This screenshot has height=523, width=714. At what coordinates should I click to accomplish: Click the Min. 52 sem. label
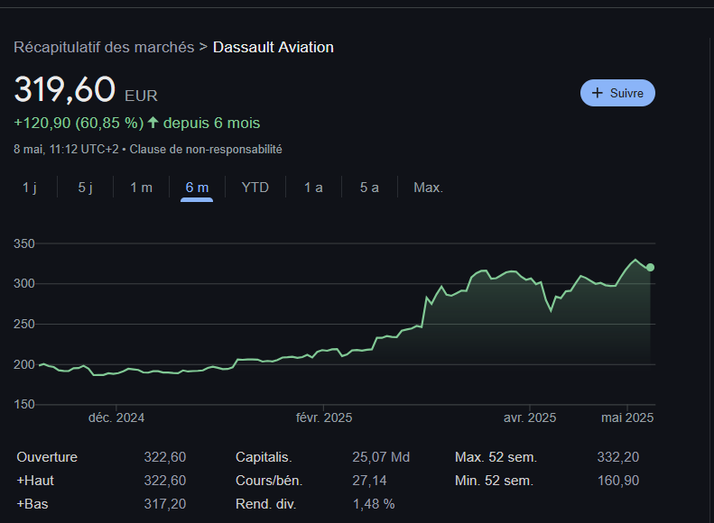[494, 481]
